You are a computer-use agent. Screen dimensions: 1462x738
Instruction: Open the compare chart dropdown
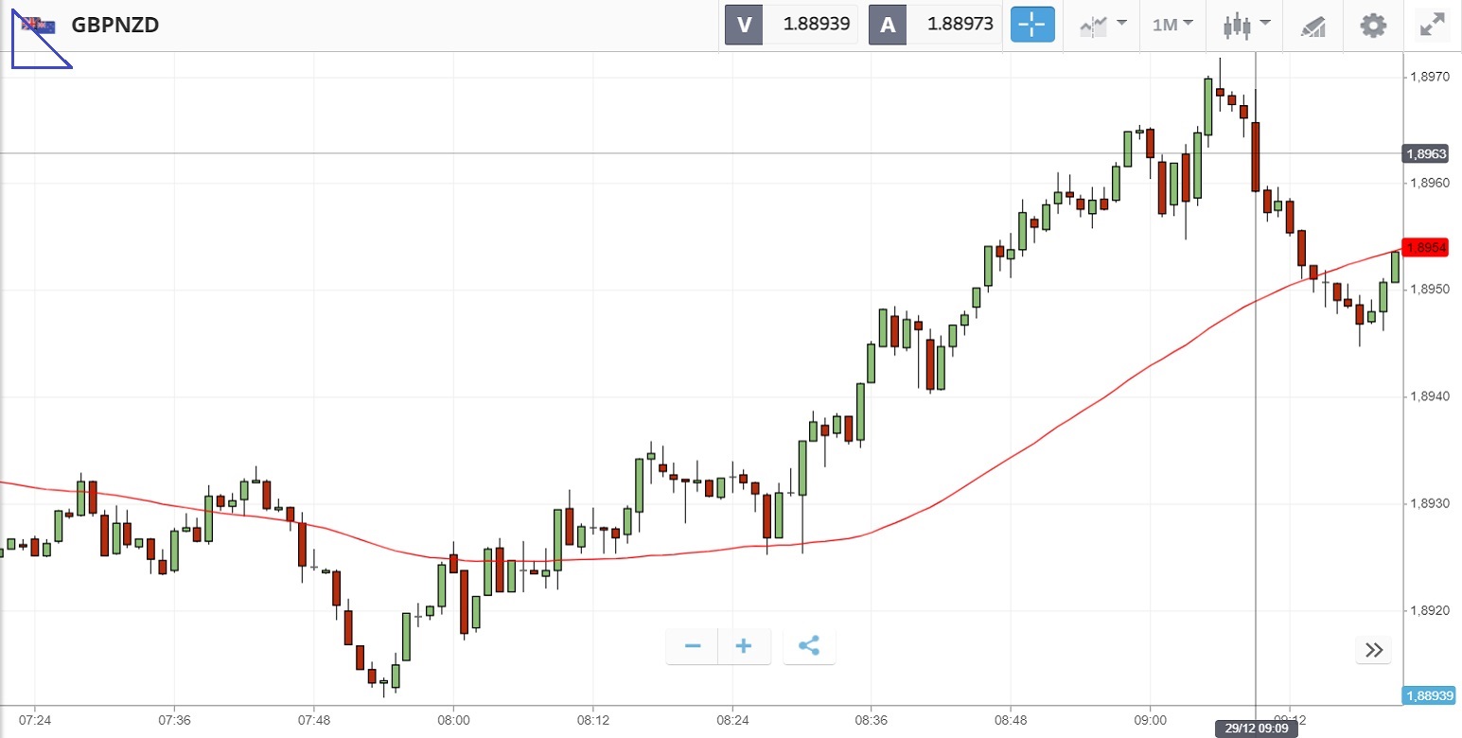(x=1102, y=25)
